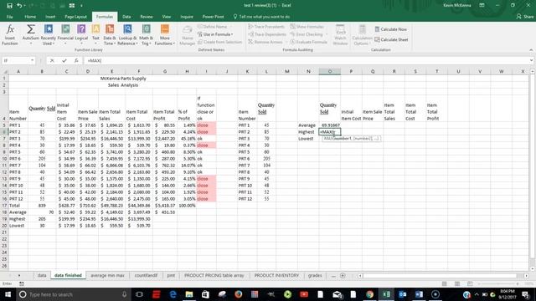Open File Explorer from the taskbar
This screenshot has width=536, height=301.
pos(189,294)
